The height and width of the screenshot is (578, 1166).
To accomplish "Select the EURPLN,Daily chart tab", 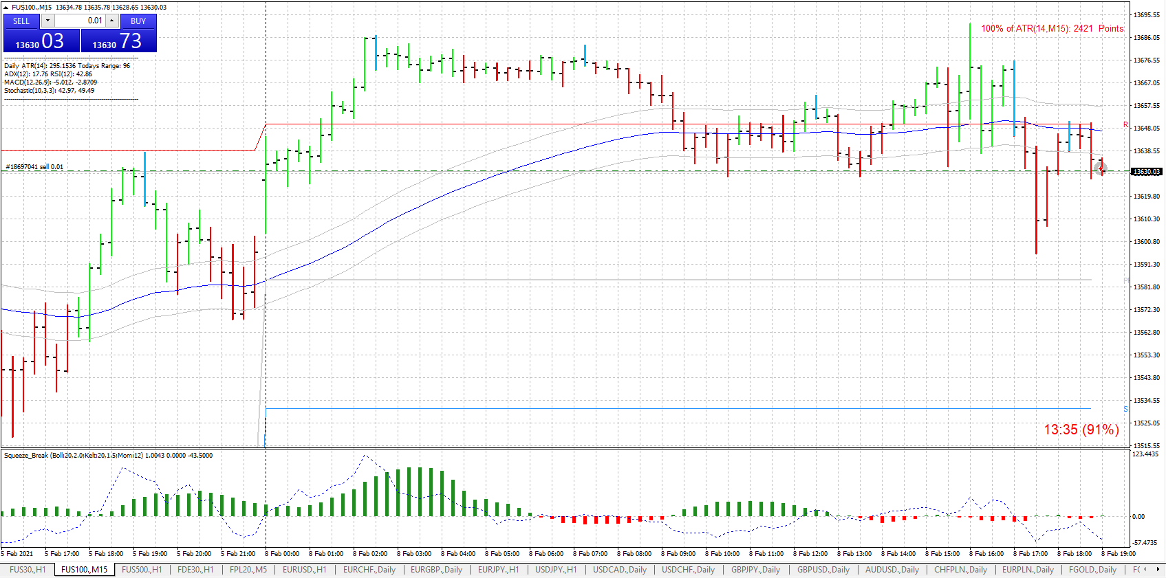I will 1028,570.
